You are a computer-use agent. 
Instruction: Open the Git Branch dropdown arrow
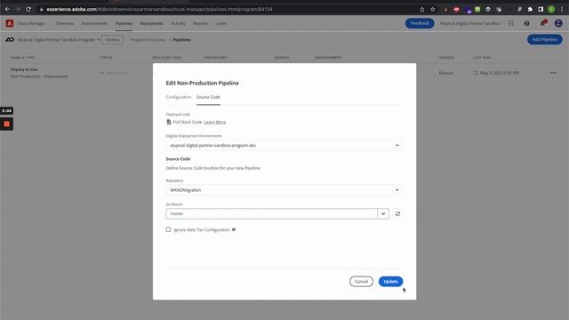point(383,213)
